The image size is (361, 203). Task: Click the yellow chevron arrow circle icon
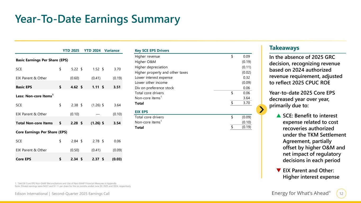(x=262, y=109)
